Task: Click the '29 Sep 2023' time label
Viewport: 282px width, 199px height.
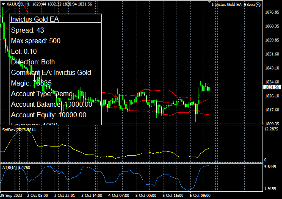Action: pos(11,196)
